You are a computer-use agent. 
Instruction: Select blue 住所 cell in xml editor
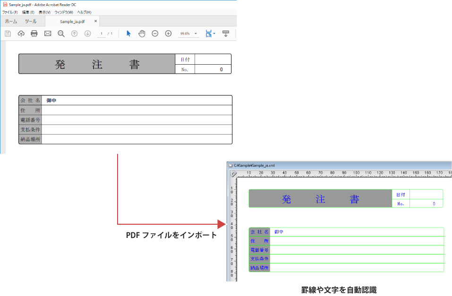click(259, 241)
